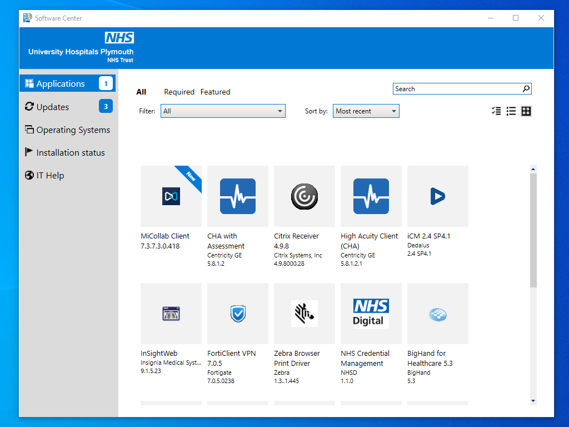Open the BigHand for Healthcare icon
The height and width of the screenshot is (427, 569).
click(x=438, y=315)
